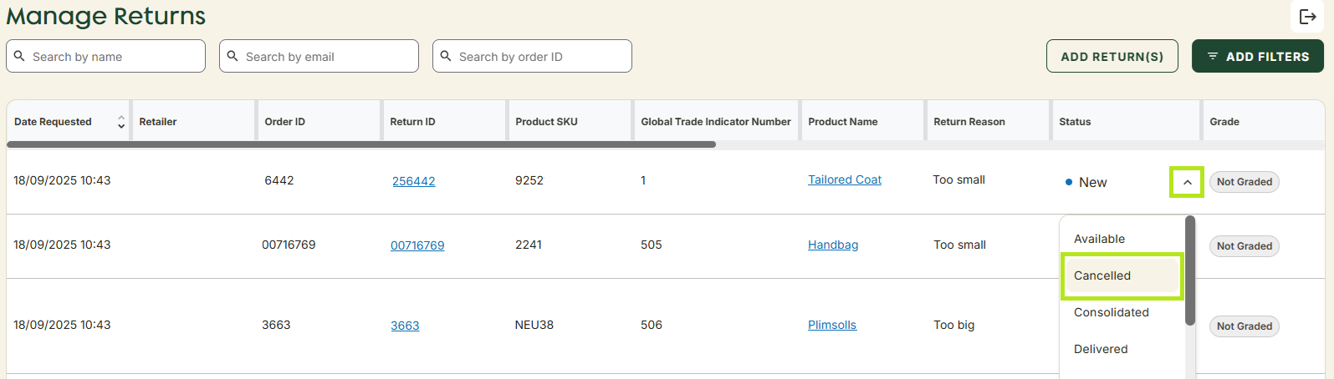
Task: Collapse the status dropdown chevron for New
Action: pos(1187,182)
